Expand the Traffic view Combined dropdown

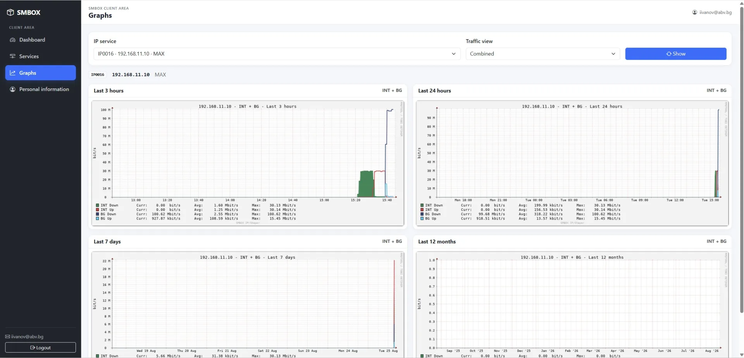pos(542,54)
